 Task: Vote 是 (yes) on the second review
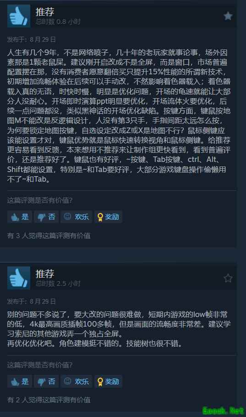[20, 381]
